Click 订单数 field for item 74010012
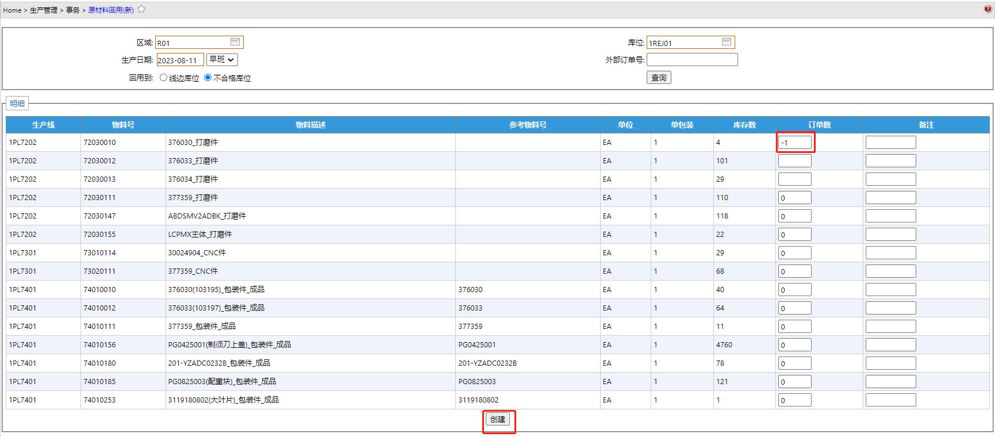 (x=795, y=308)
